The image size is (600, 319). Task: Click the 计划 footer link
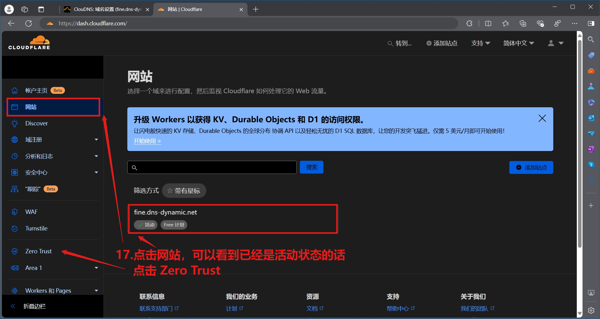tap(234, 308)
